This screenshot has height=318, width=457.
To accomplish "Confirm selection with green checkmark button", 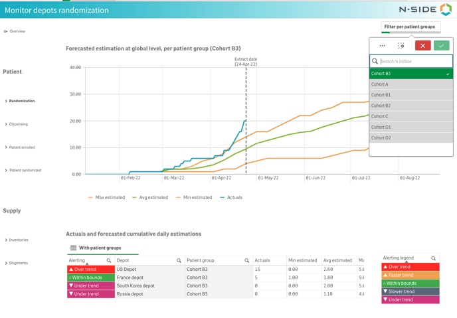I will point(441,46).
